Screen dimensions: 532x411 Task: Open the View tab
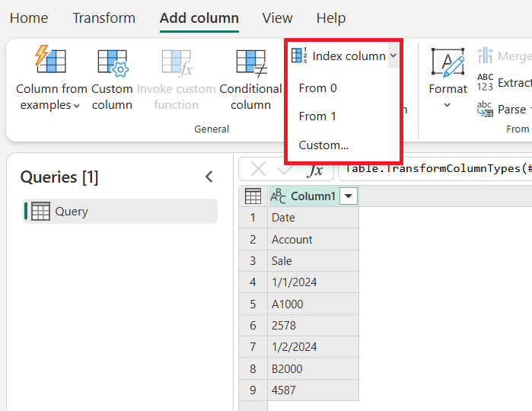[277, 18]
